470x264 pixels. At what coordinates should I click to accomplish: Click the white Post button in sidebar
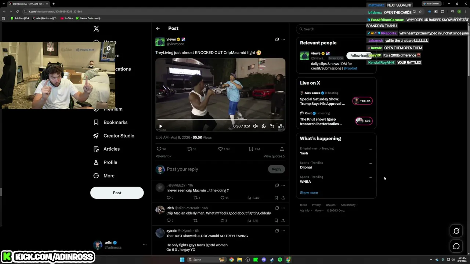117,193
